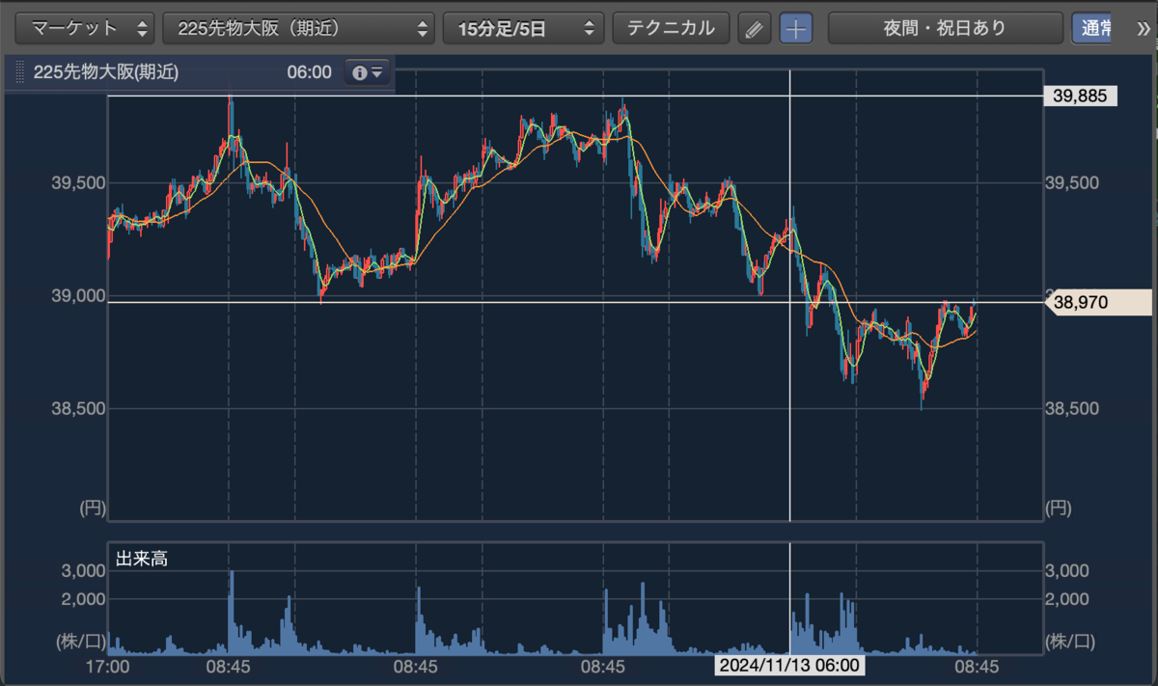Click the 夜間・祝日あり button

(x=945, y=28)
